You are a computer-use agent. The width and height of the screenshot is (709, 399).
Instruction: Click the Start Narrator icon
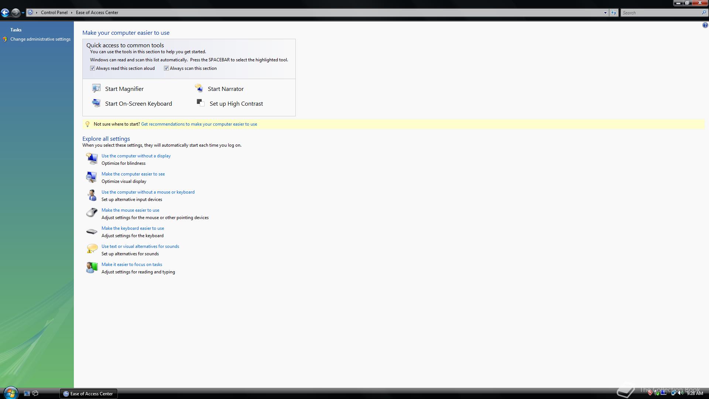pyautogui.click(x=199, y=88)
